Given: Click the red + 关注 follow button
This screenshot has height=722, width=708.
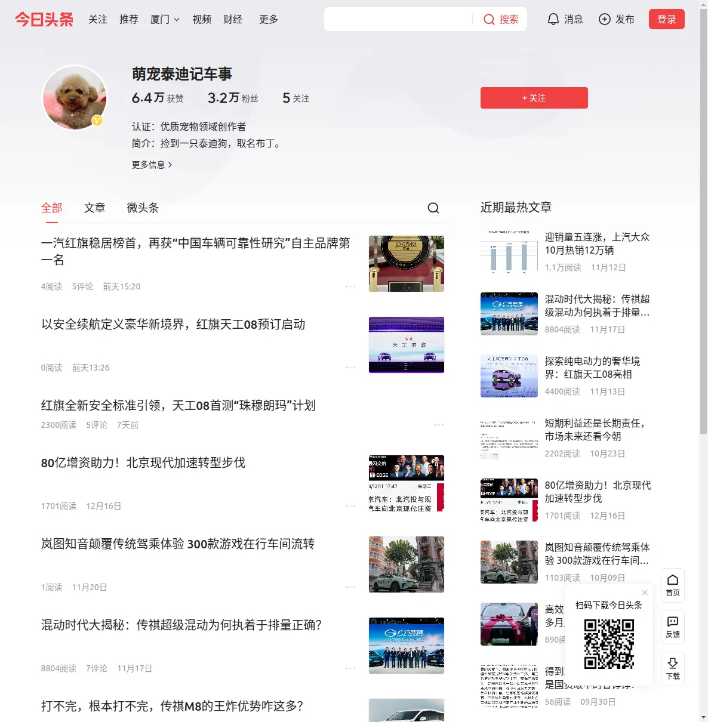Looking at the screenshot, I should click(534, 98).
